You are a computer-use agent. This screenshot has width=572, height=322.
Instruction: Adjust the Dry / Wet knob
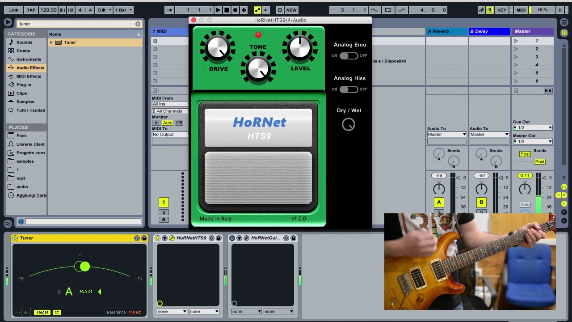tap(349, 125)
